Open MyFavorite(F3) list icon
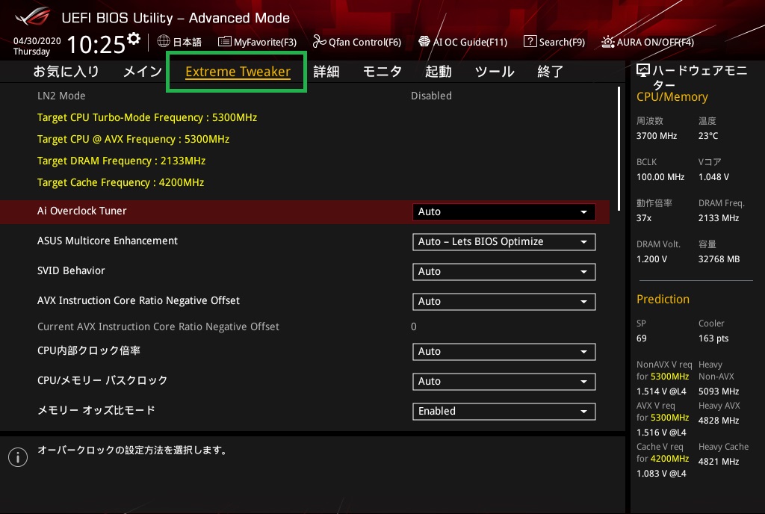 pyautogui.click(x=224, y=41)
